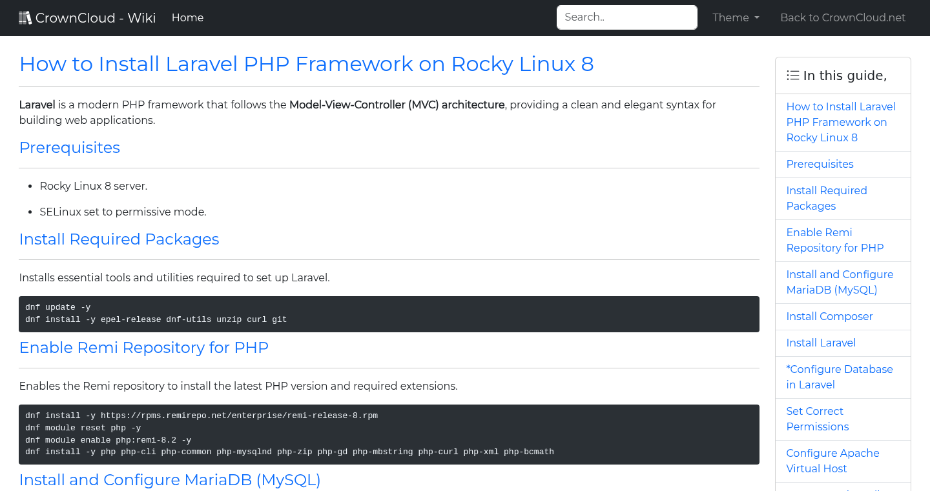
Task: Click the CrownCloud Wiki books logo icon
Action: [x=25, y=18]
